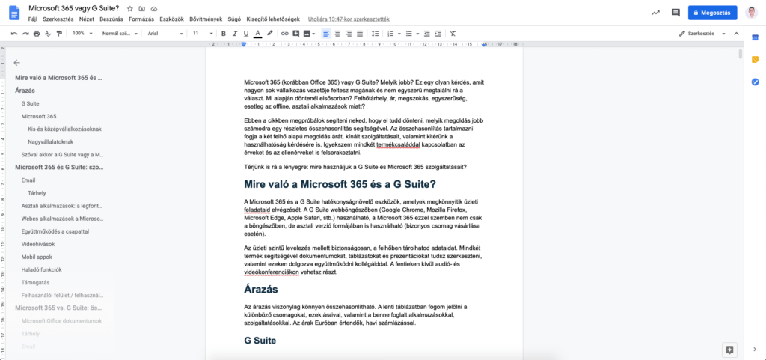Align text to the left

click(x=326, y=34)
